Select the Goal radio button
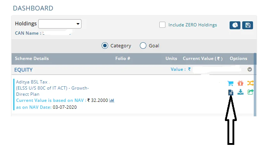 pyautogui.click(x=143, y=46)
